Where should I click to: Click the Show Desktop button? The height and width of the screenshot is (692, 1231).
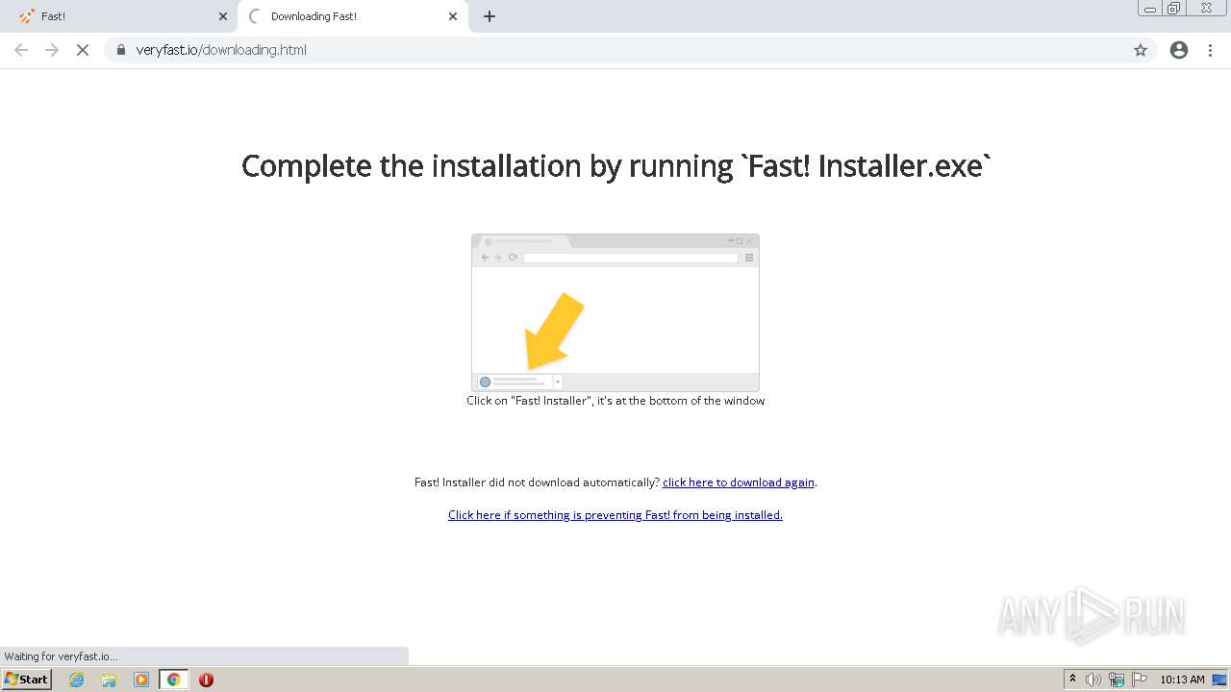[1220, 680]
